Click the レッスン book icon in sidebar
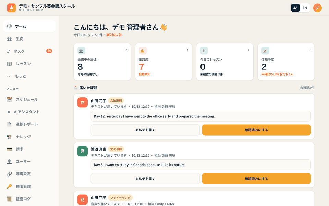Screen dimensions: 329x206 tap(9, 64)
